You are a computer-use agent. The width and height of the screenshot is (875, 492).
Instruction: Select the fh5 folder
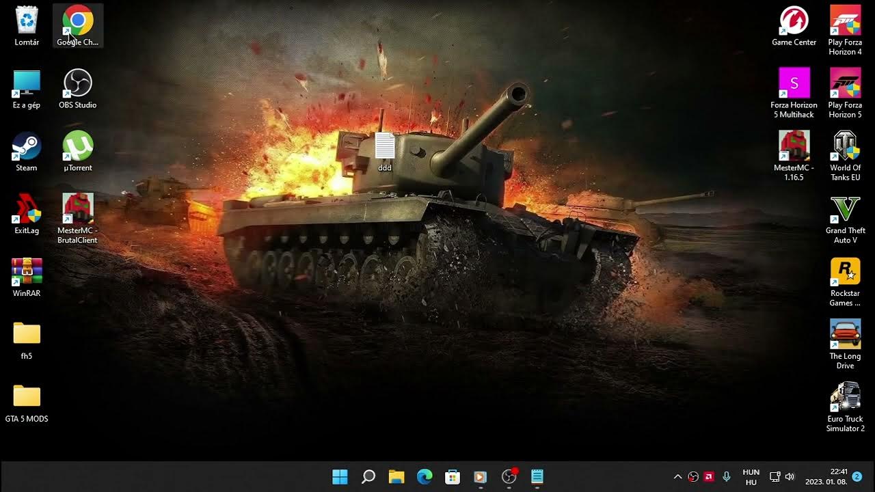pyautogui.click(x=27, y=340)
